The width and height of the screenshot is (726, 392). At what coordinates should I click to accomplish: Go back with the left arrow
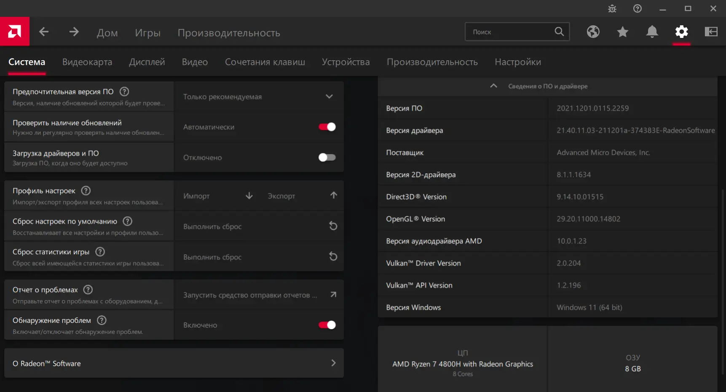coord(44,32)
